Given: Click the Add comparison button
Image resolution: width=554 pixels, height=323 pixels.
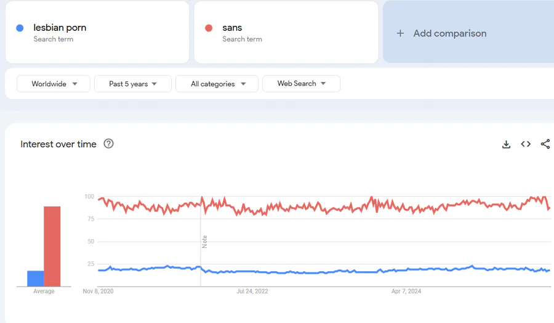Looking at the screenshot, I should point(449,33).
